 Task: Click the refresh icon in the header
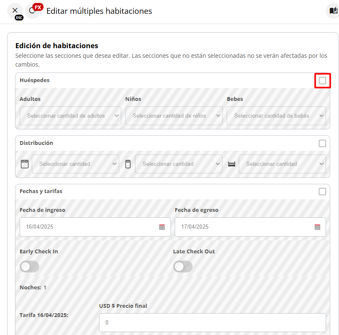(33, 11)
